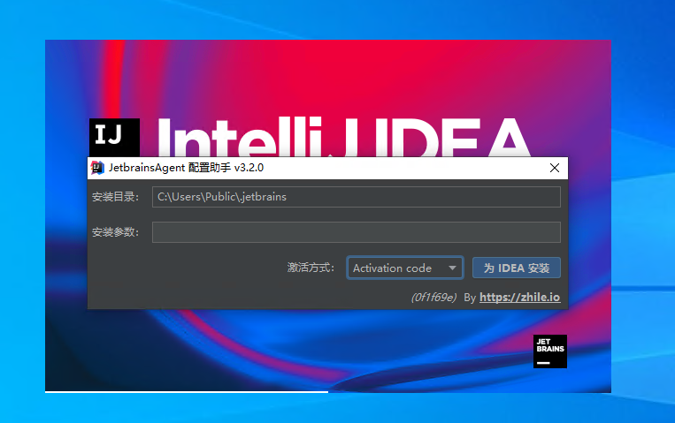Focus the 安装目录 path input field
Screen dimensions: 675x423
pyautogui.click(x=356, y=197)
